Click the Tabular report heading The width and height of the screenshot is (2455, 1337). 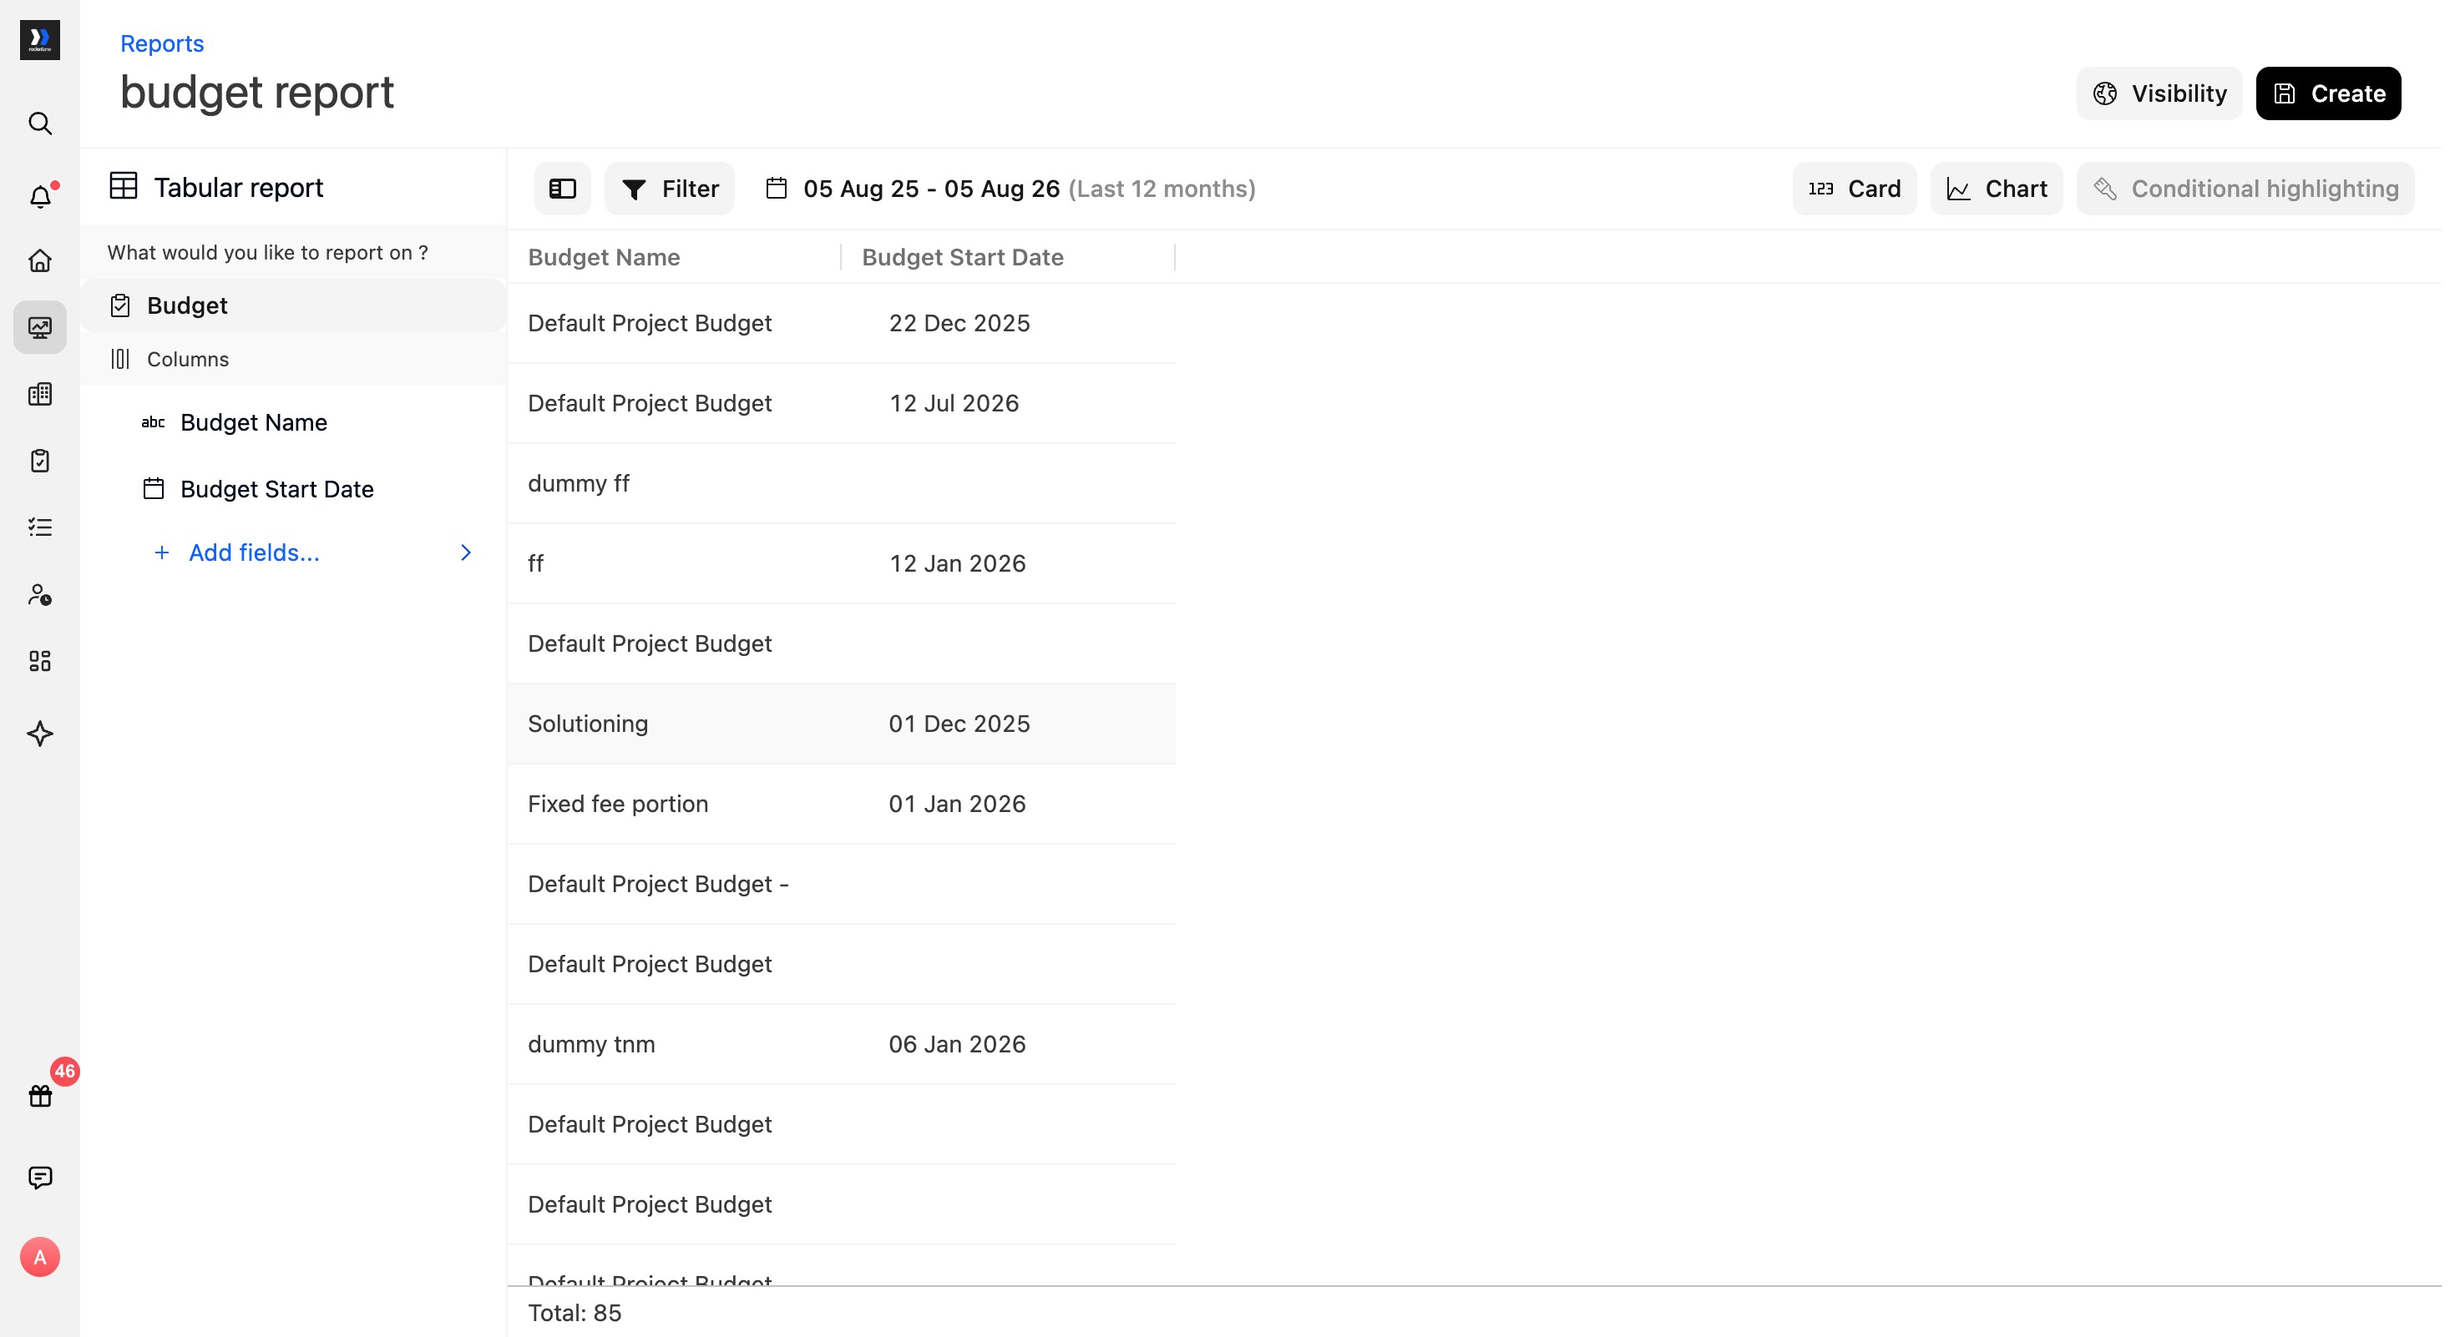[238, 188]
